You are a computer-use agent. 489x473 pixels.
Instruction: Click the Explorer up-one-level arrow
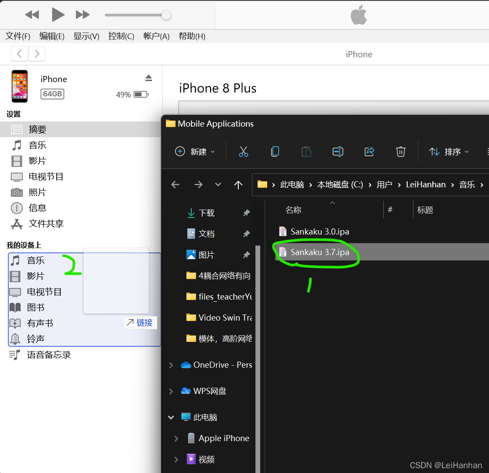coord(238,185)
